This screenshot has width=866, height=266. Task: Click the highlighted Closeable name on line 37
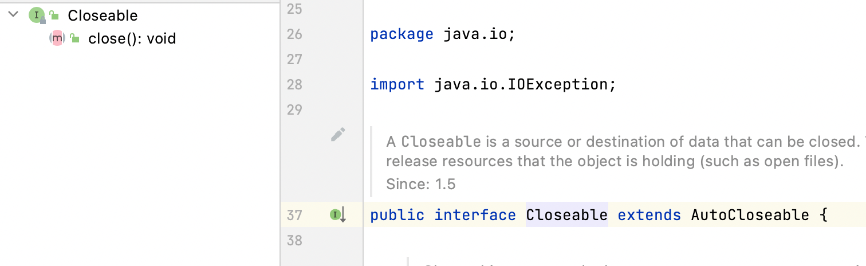click(566, 216)
